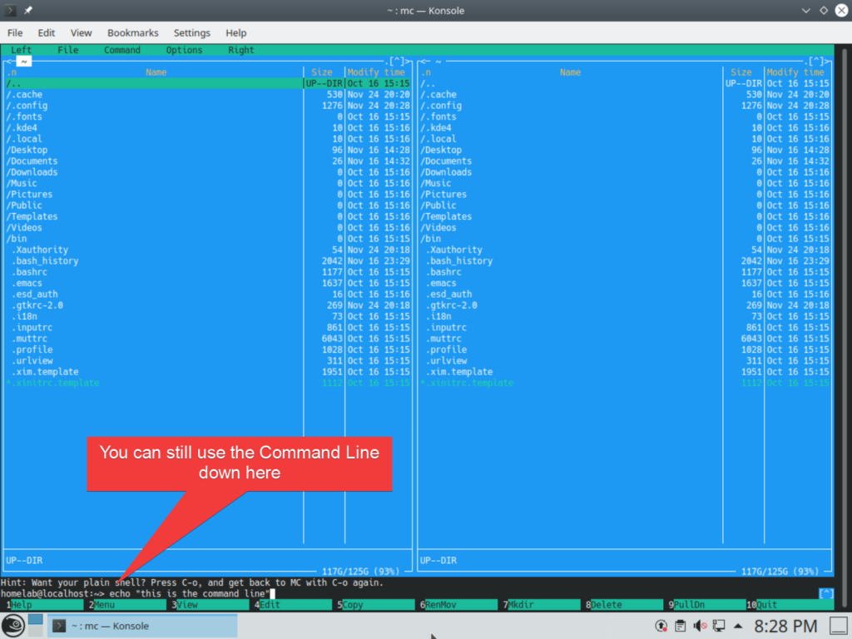Click the green home '~' button

click(x=24, y=61)
